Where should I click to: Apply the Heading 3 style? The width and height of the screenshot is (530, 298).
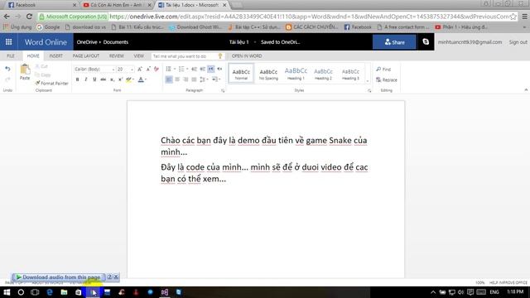[x=350, y=74]
